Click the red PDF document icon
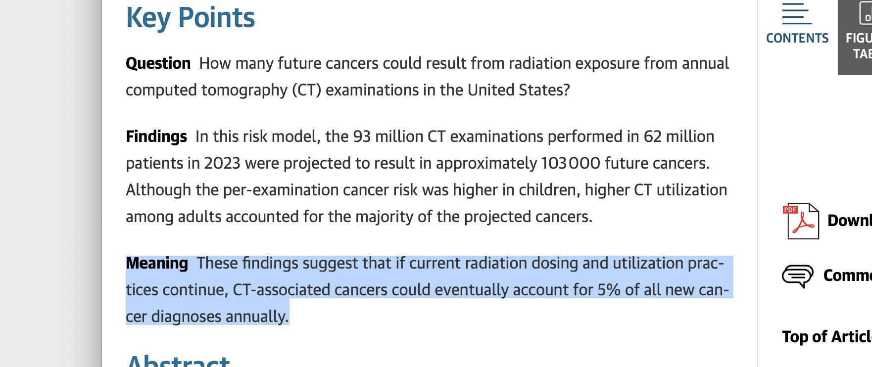 pyautogui.click(x=801, y=221)
